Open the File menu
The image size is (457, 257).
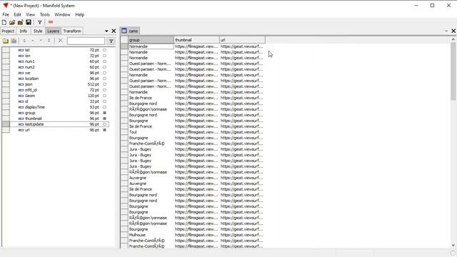click(6, 14)
